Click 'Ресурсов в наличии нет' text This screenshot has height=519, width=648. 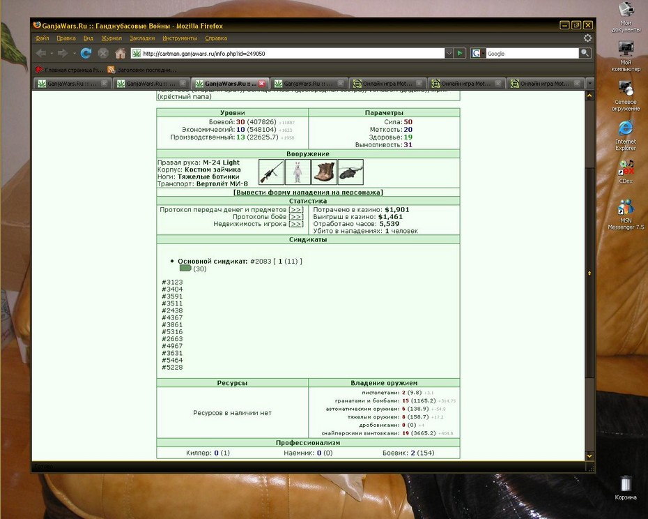232,413
